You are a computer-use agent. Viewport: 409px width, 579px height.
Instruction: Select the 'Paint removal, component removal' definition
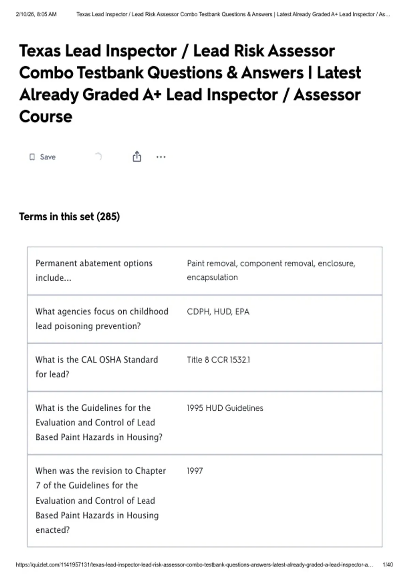point(271,270)
